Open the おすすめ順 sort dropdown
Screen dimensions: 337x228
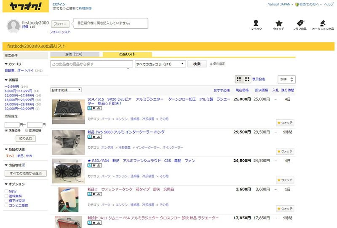click(x=66, y=90)
